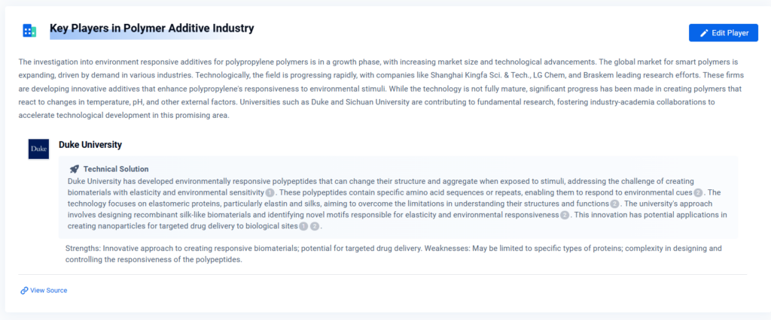Click the chain icon beside View Source

(x=24, y=290)
